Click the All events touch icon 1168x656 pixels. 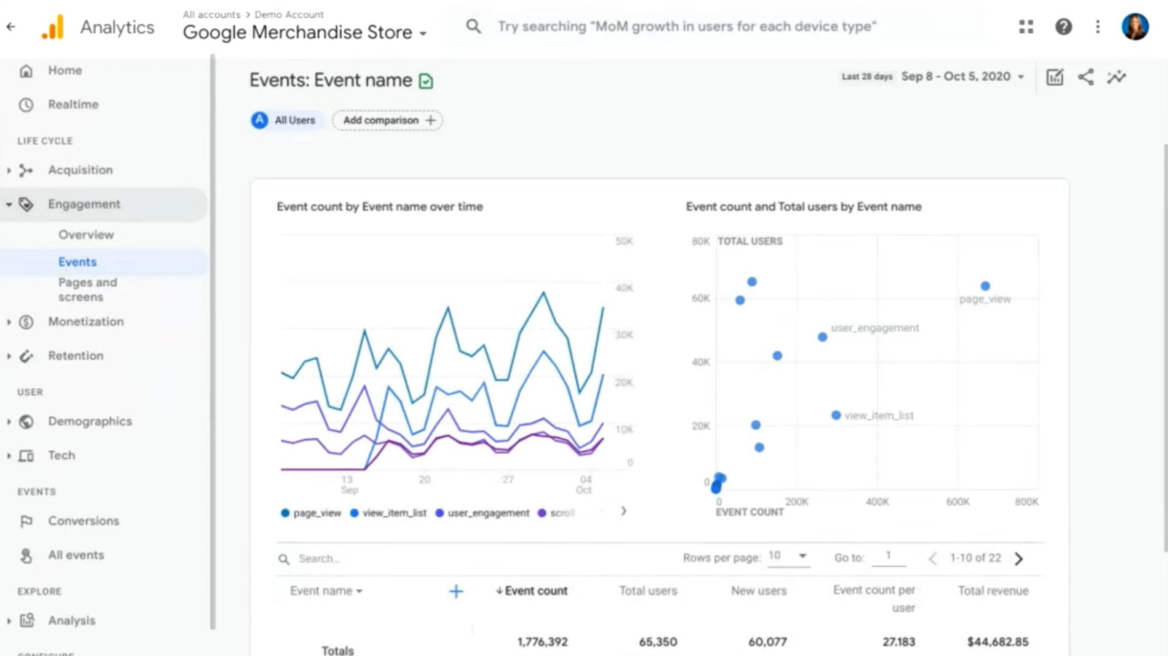[x=26, y=555]
